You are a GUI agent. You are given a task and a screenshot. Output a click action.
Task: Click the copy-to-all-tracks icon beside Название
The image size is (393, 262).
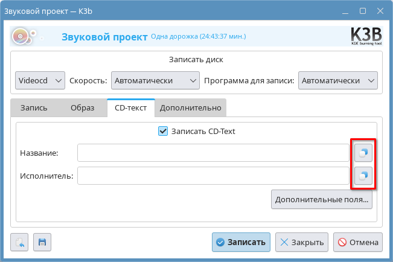[x=363, y=153]
